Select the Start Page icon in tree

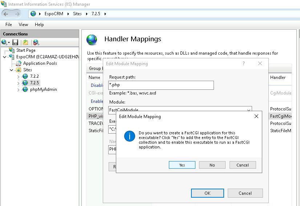tap(12, 50)
